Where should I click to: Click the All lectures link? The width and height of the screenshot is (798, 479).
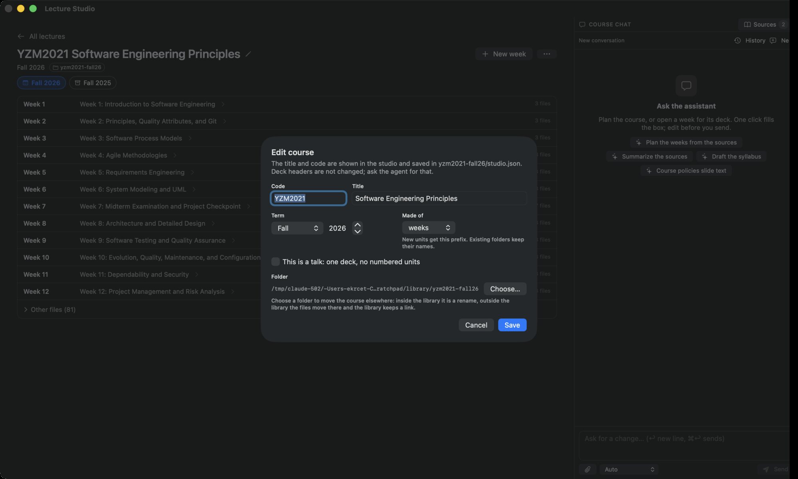point(47,36)
